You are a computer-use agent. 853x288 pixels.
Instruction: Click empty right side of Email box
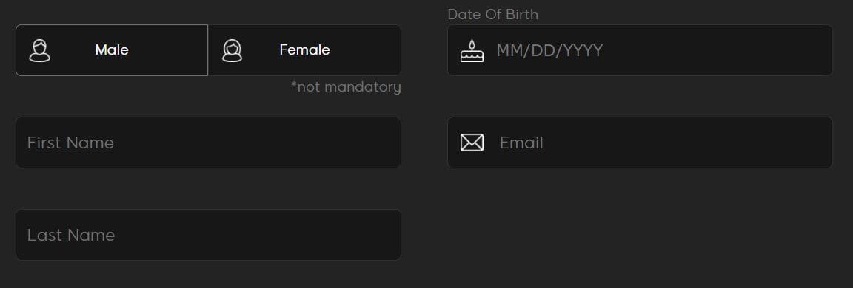(707, 143)
